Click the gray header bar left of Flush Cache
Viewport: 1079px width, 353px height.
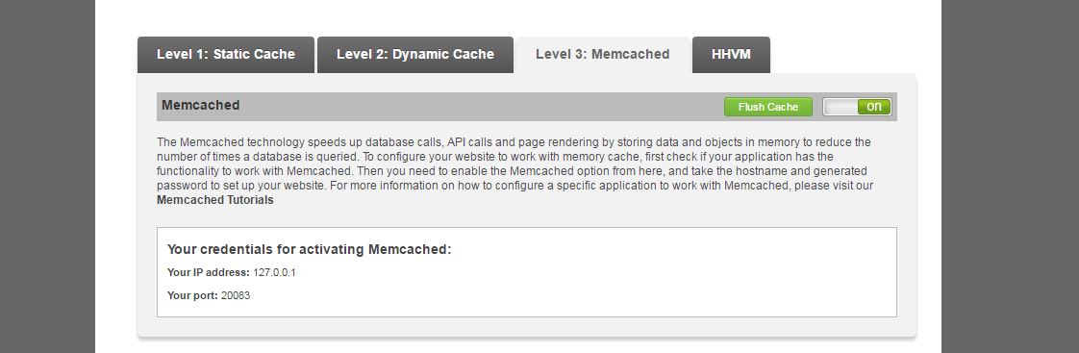point(482,107)
